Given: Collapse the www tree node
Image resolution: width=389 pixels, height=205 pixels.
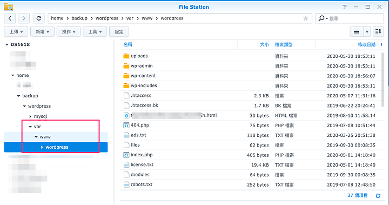Looking at the screenshot, I should (x=36, y=137).
